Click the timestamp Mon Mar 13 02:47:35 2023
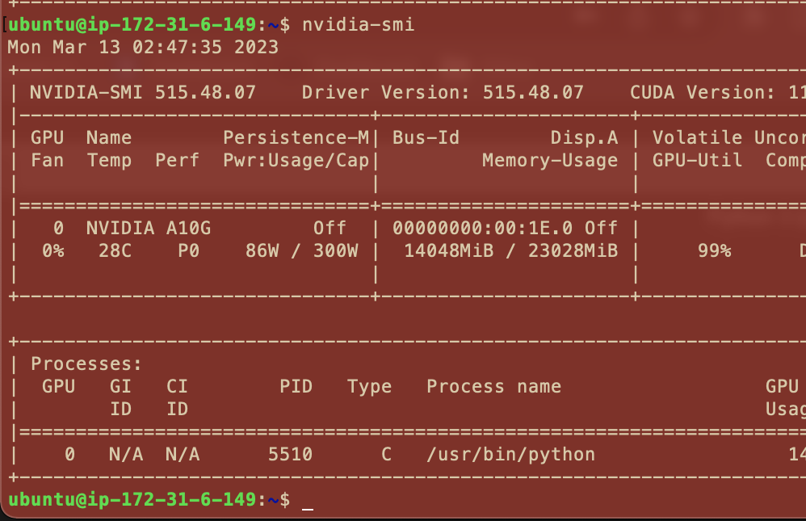 pyautogui.click(x=143, y=47)
